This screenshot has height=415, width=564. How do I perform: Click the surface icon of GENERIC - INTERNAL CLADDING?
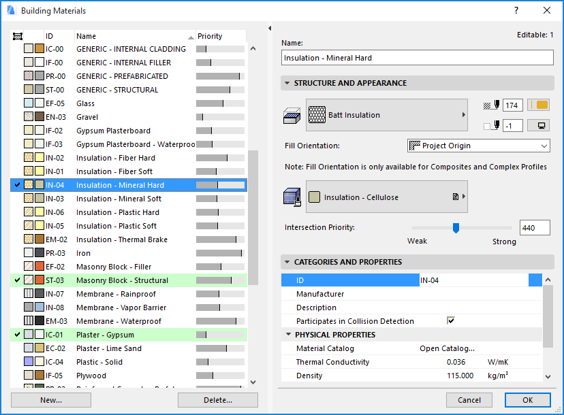(40, 48)
